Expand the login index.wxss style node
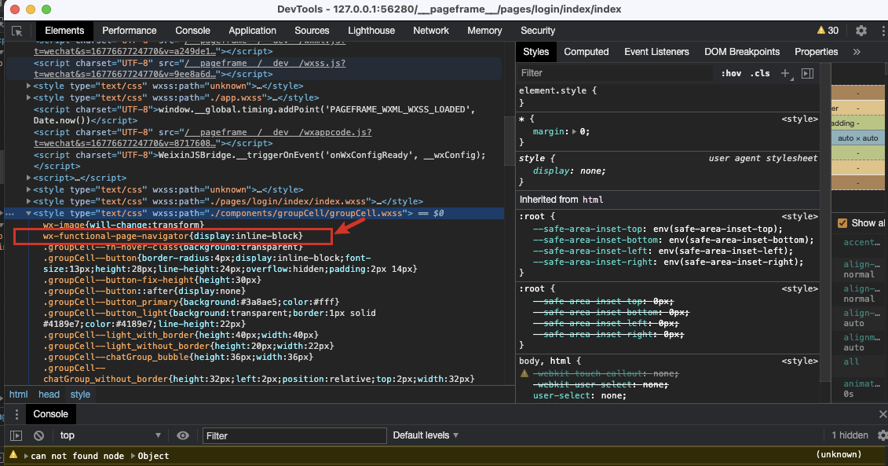888x466 pixels. (x=28, y=202)
